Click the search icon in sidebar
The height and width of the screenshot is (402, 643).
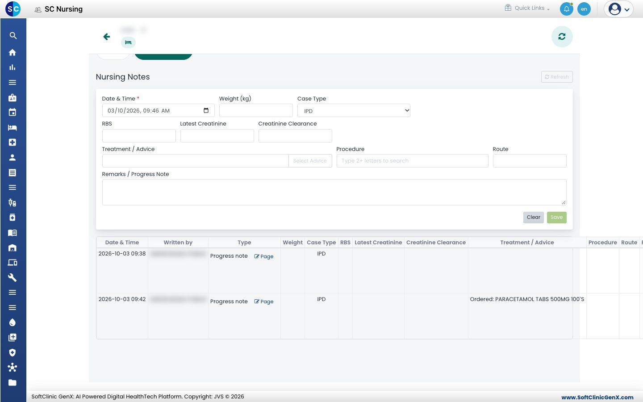click(x=13, y=36)
